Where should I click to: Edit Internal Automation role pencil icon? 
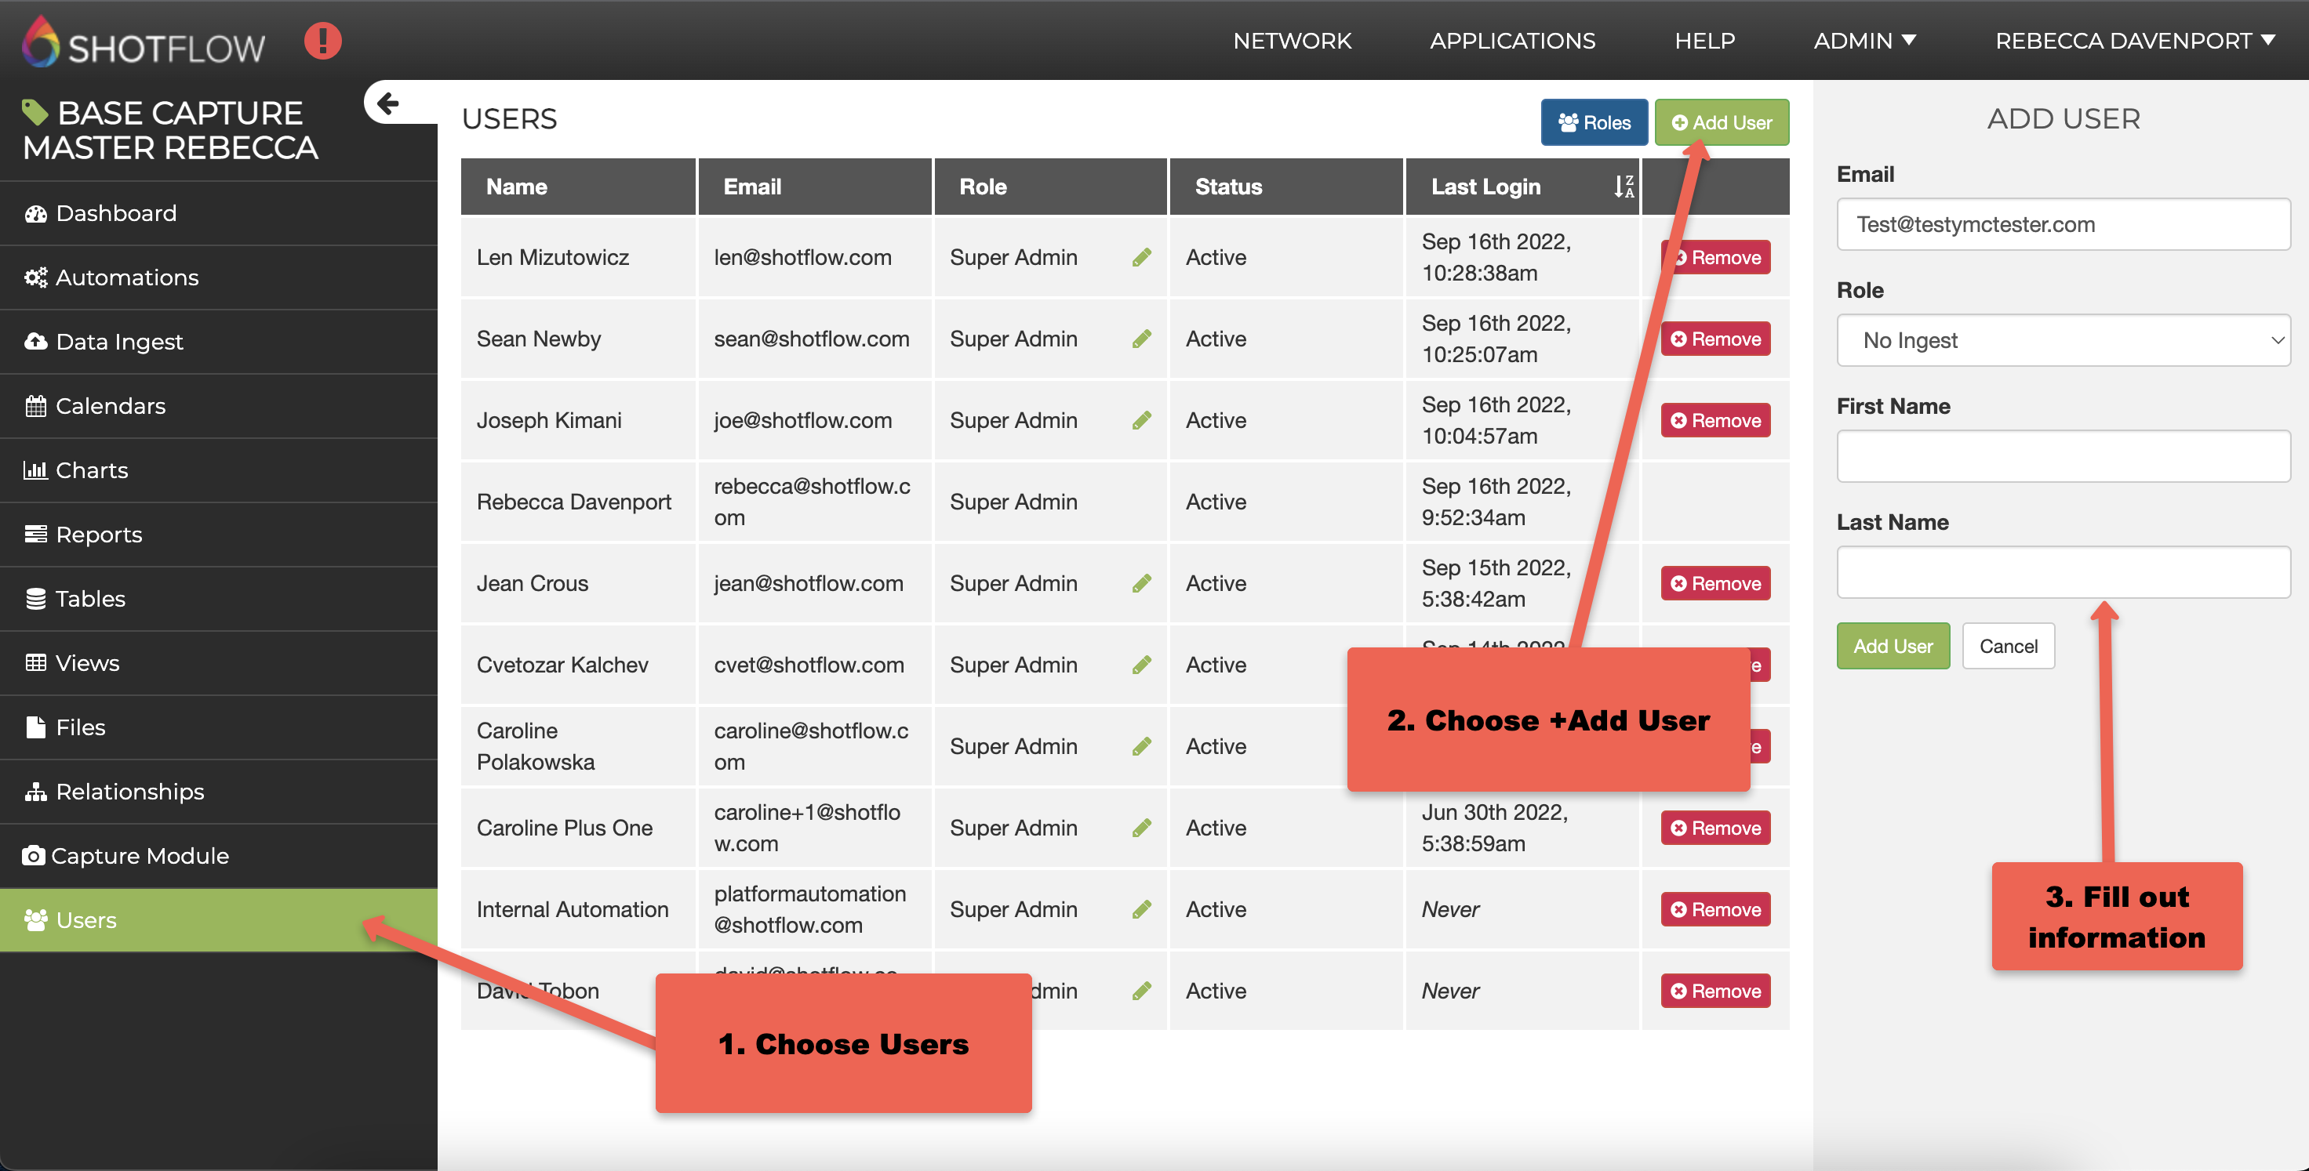(x=1141, y=910)
